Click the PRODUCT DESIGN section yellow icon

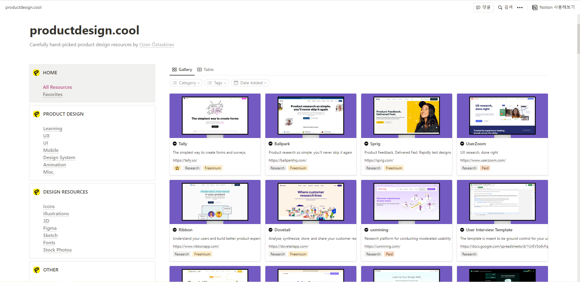pos(37,114)
